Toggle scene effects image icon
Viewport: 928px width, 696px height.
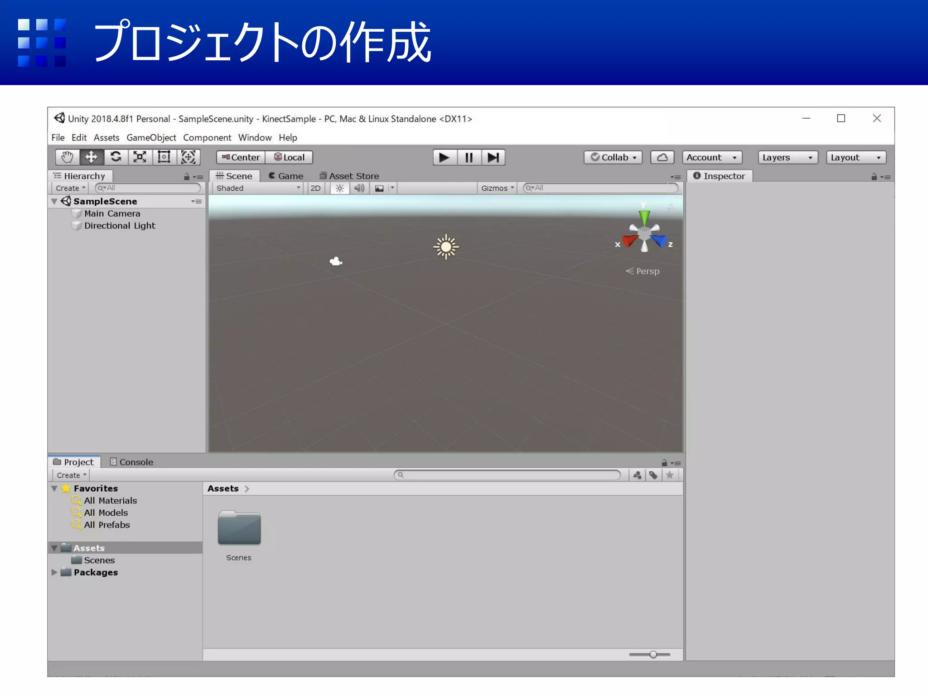click(x=379, y=188)
